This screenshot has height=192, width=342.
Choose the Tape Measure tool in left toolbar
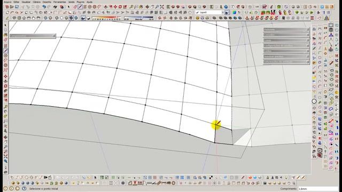[6, 107]
